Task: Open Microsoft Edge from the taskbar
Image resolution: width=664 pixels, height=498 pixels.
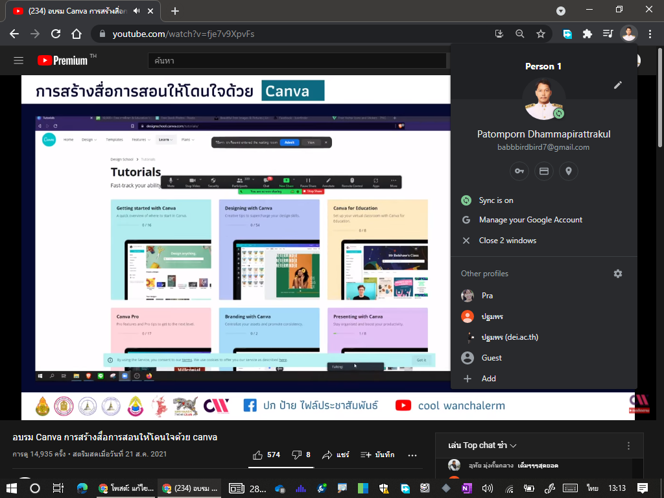Action: coord(82,488)
